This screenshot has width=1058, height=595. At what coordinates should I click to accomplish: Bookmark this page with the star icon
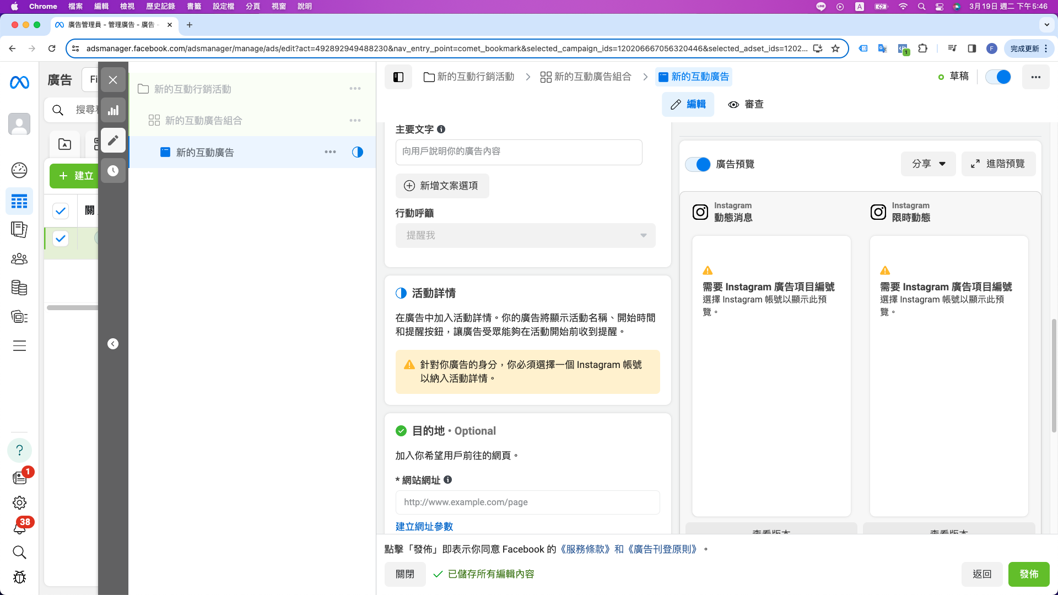(835, 48)
